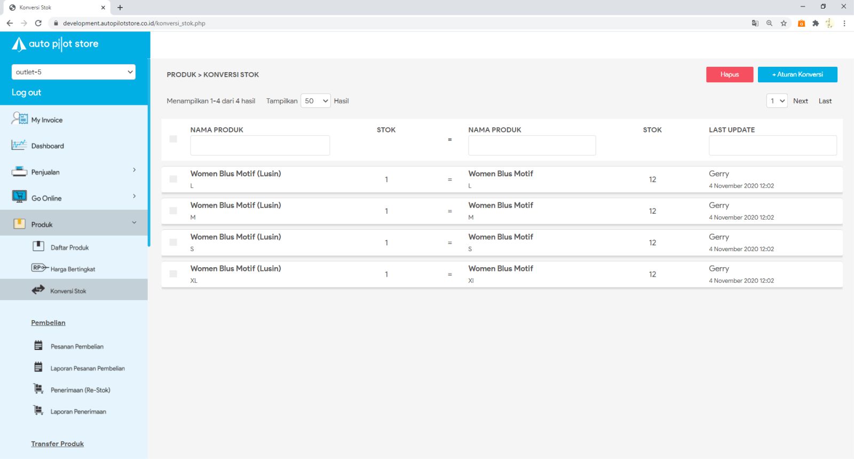Click the LAST UPDATE filter input field

772,145
